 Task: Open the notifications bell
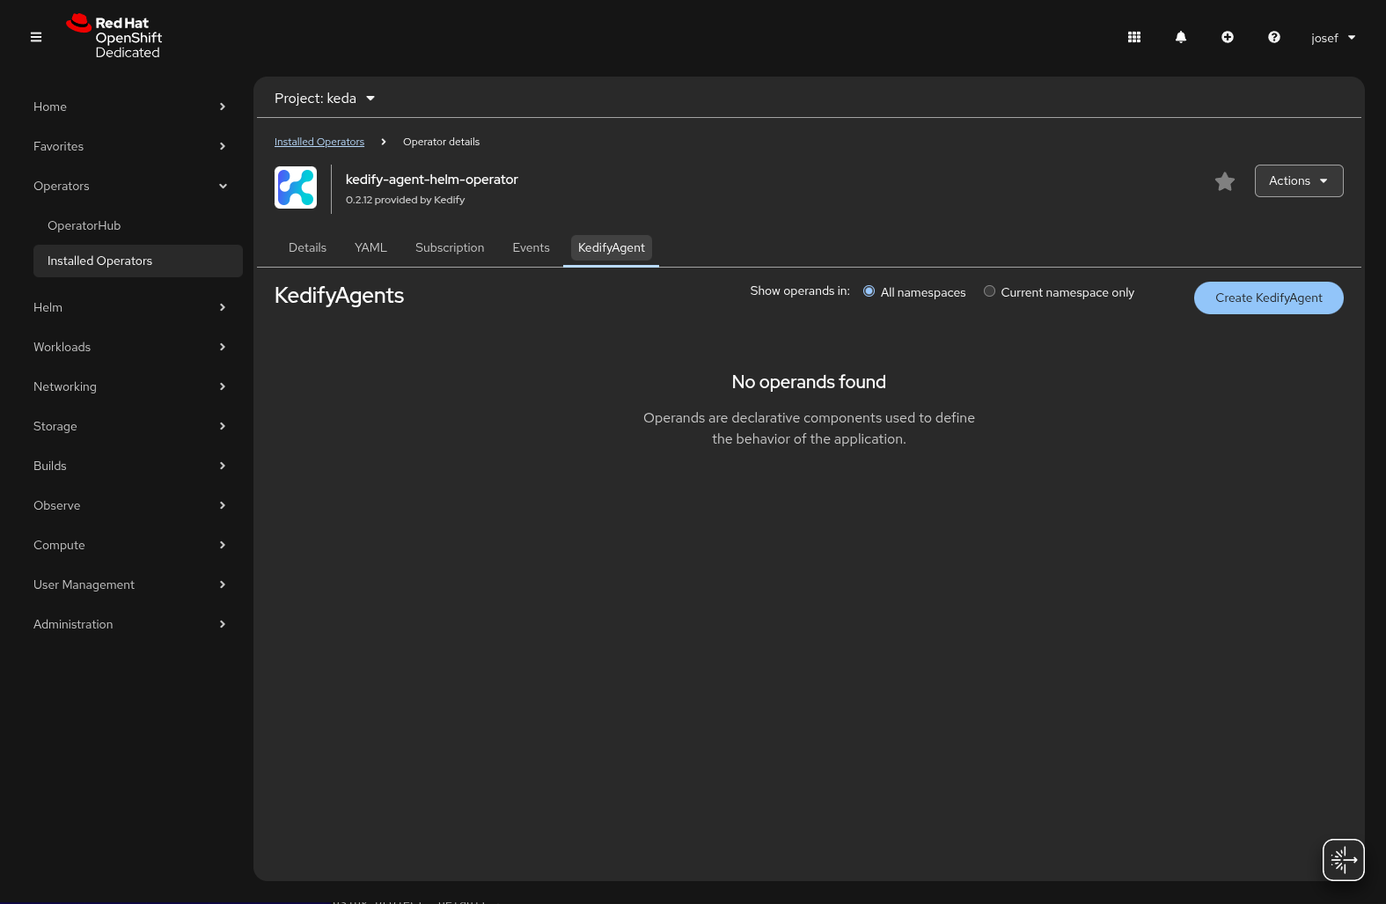(x=1181, y=37)
